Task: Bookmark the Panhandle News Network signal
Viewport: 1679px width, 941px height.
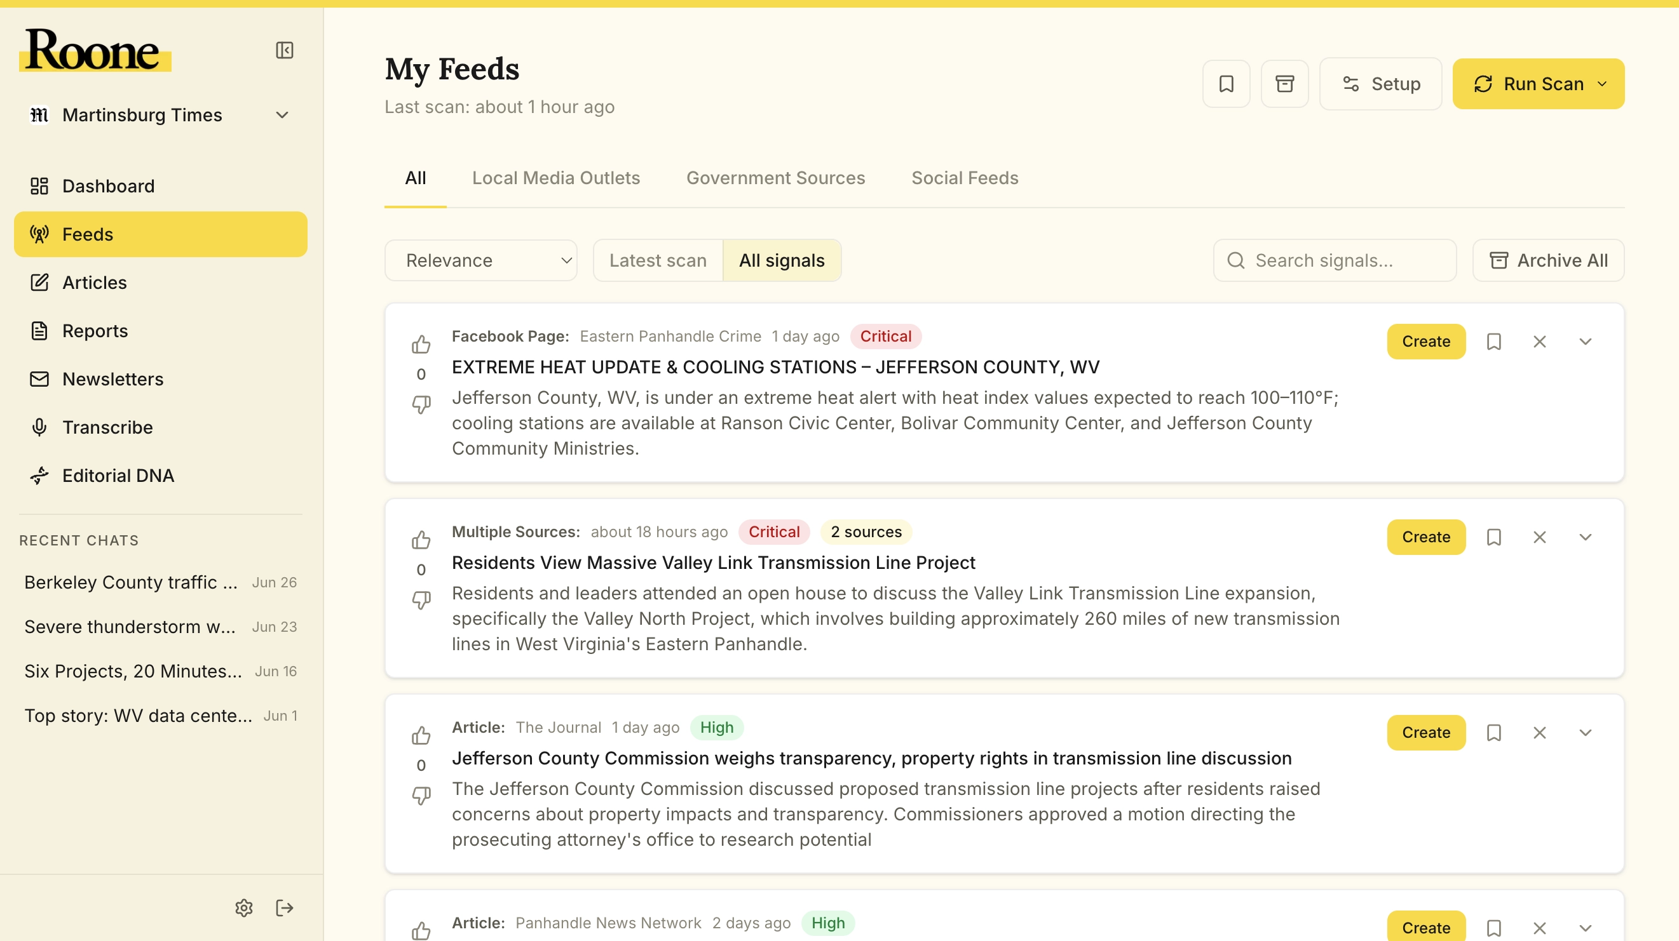Action: [x=1494, y=928]
